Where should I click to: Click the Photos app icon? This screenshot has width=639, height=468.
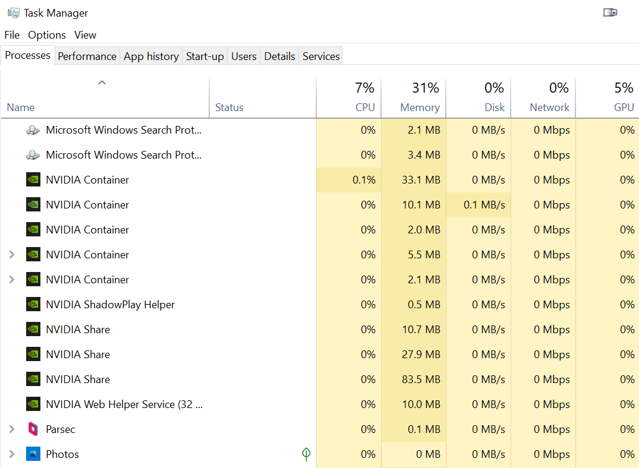(33, 454)
